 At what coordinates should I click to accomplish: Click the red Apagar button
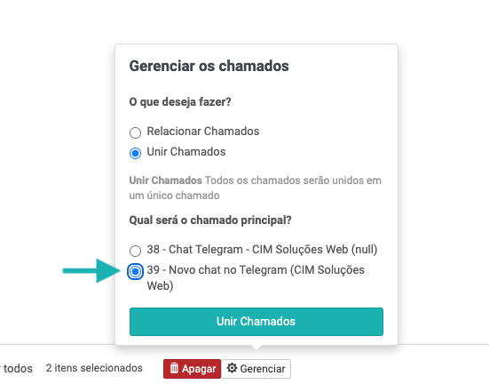[x=192, y=369]
